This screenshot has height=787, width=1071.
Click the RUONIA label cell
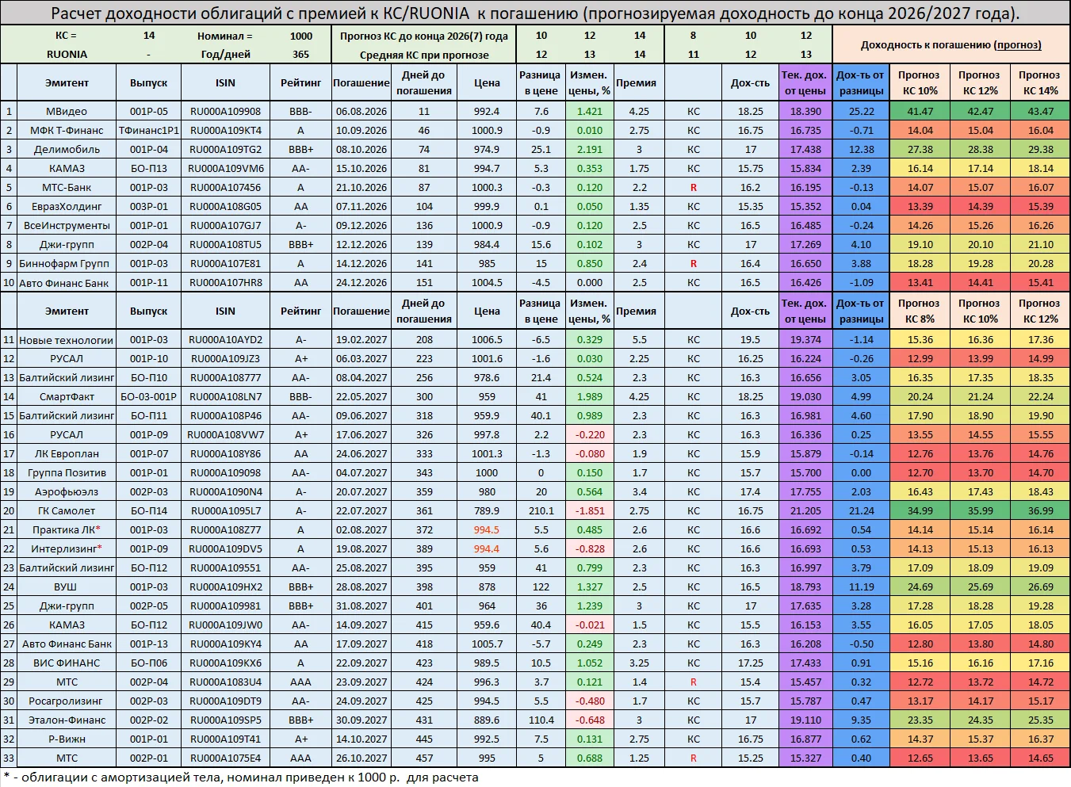click(x=67, y=55)
